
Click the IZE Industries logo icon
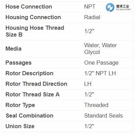point(110,7)
